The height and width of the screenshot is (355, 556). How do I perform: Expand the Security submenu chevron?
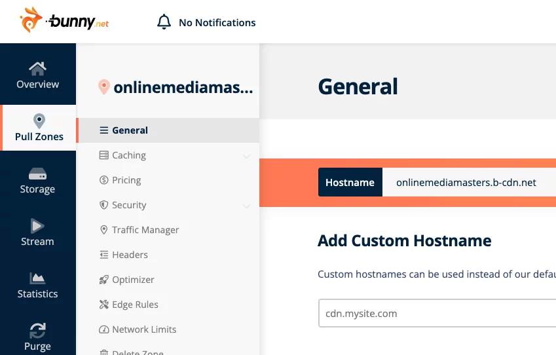(x=246, y=206)
